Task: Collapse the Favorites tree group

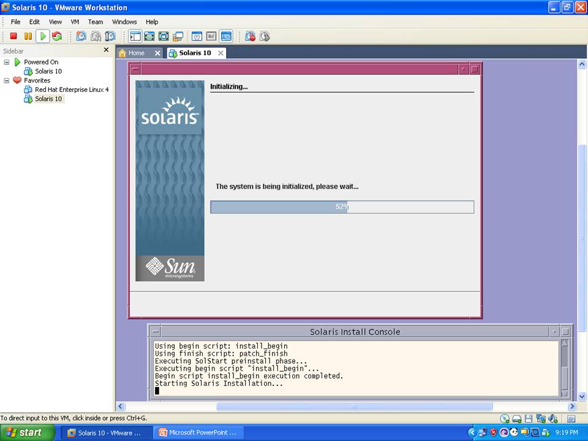Action: coord(6,81)
